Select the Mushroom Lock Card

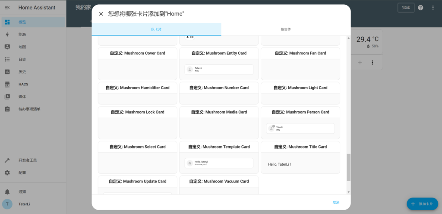[x=138, y=123]
